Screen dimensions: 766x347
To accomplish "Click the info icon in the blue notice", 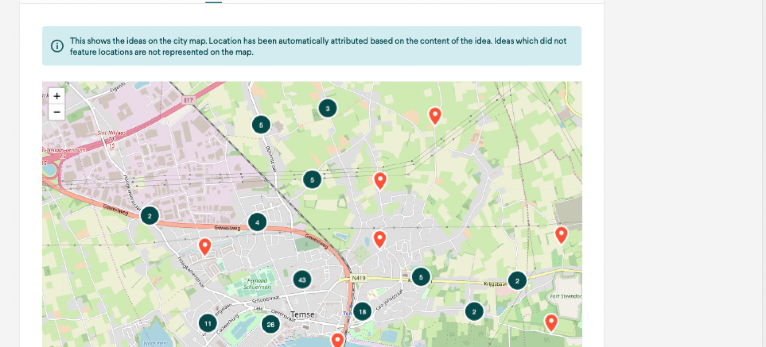I will click(57, 46).
